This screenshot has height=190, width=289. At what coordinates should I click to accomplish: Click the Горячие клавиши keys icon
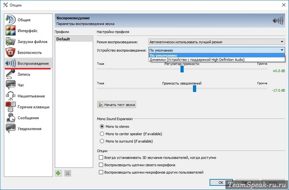(11, 107)
